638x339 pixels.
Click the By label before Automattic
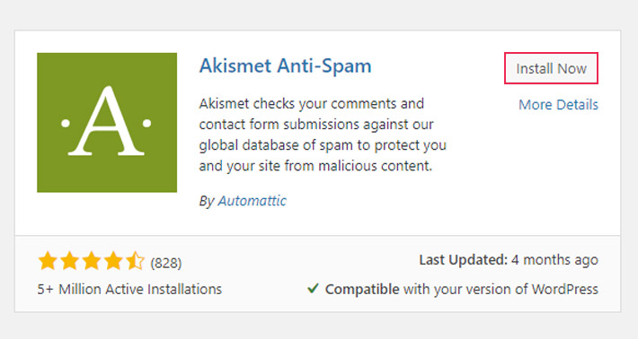[x=207, y=201]
